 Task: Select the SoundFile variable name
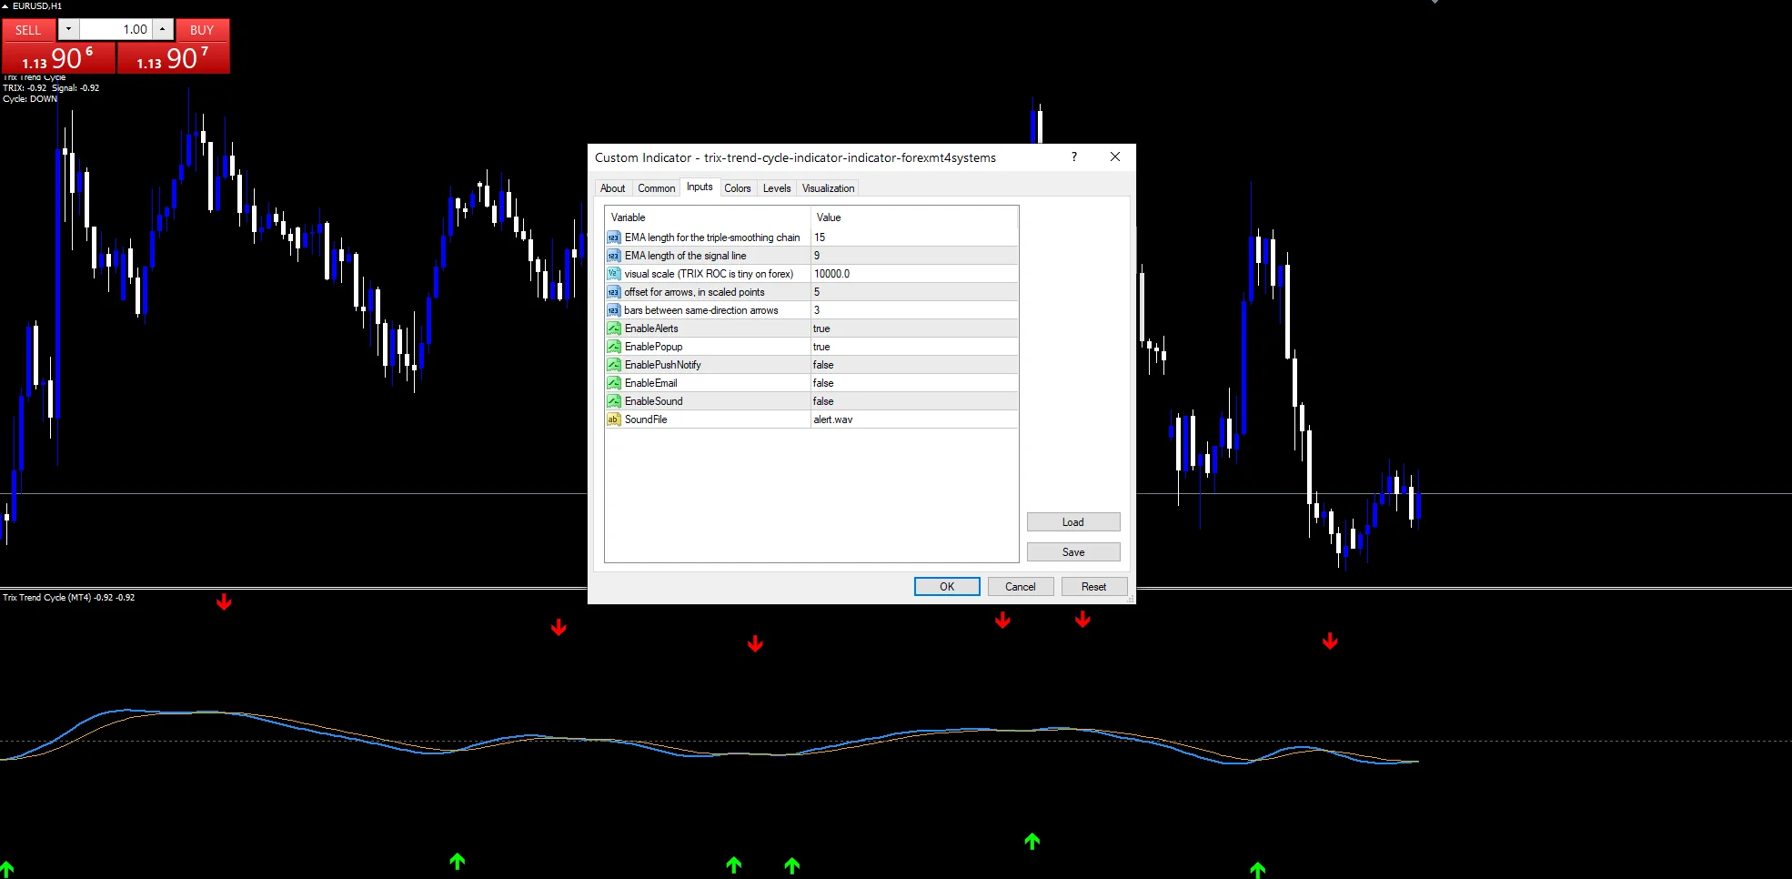pos(646,419)
